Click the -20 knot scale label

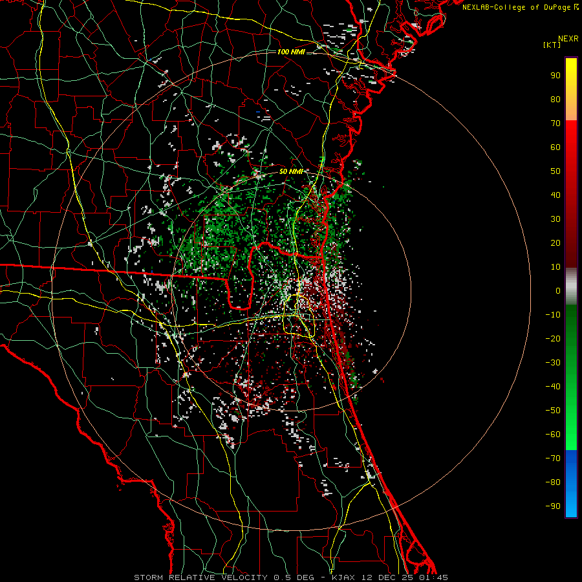pos(553,338)
